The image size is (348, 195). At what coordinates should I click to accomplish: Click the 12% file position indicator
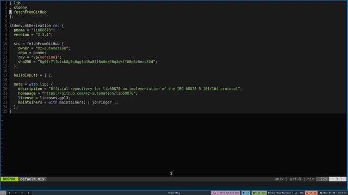pyautogui.click(x=323, y=179)
